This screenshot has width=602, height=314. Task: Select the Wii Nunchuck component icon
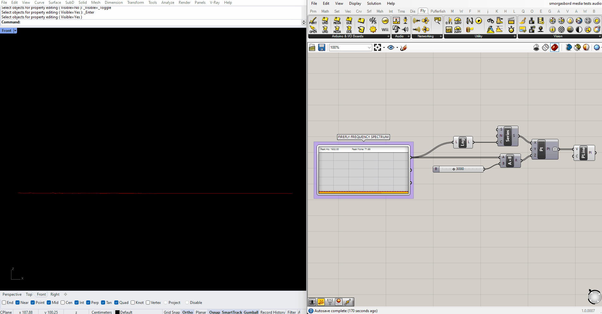click(385, 30)
